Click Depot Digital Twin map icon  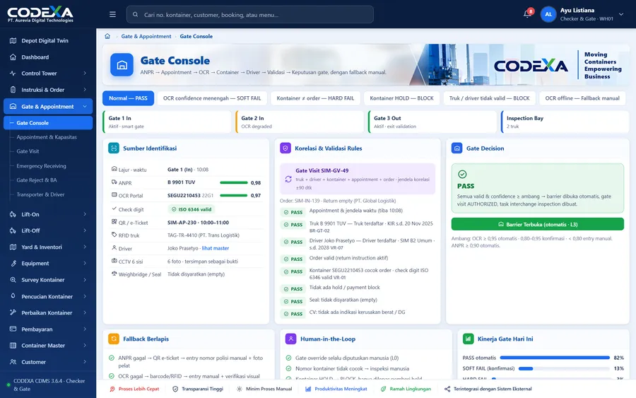(13, 40)
